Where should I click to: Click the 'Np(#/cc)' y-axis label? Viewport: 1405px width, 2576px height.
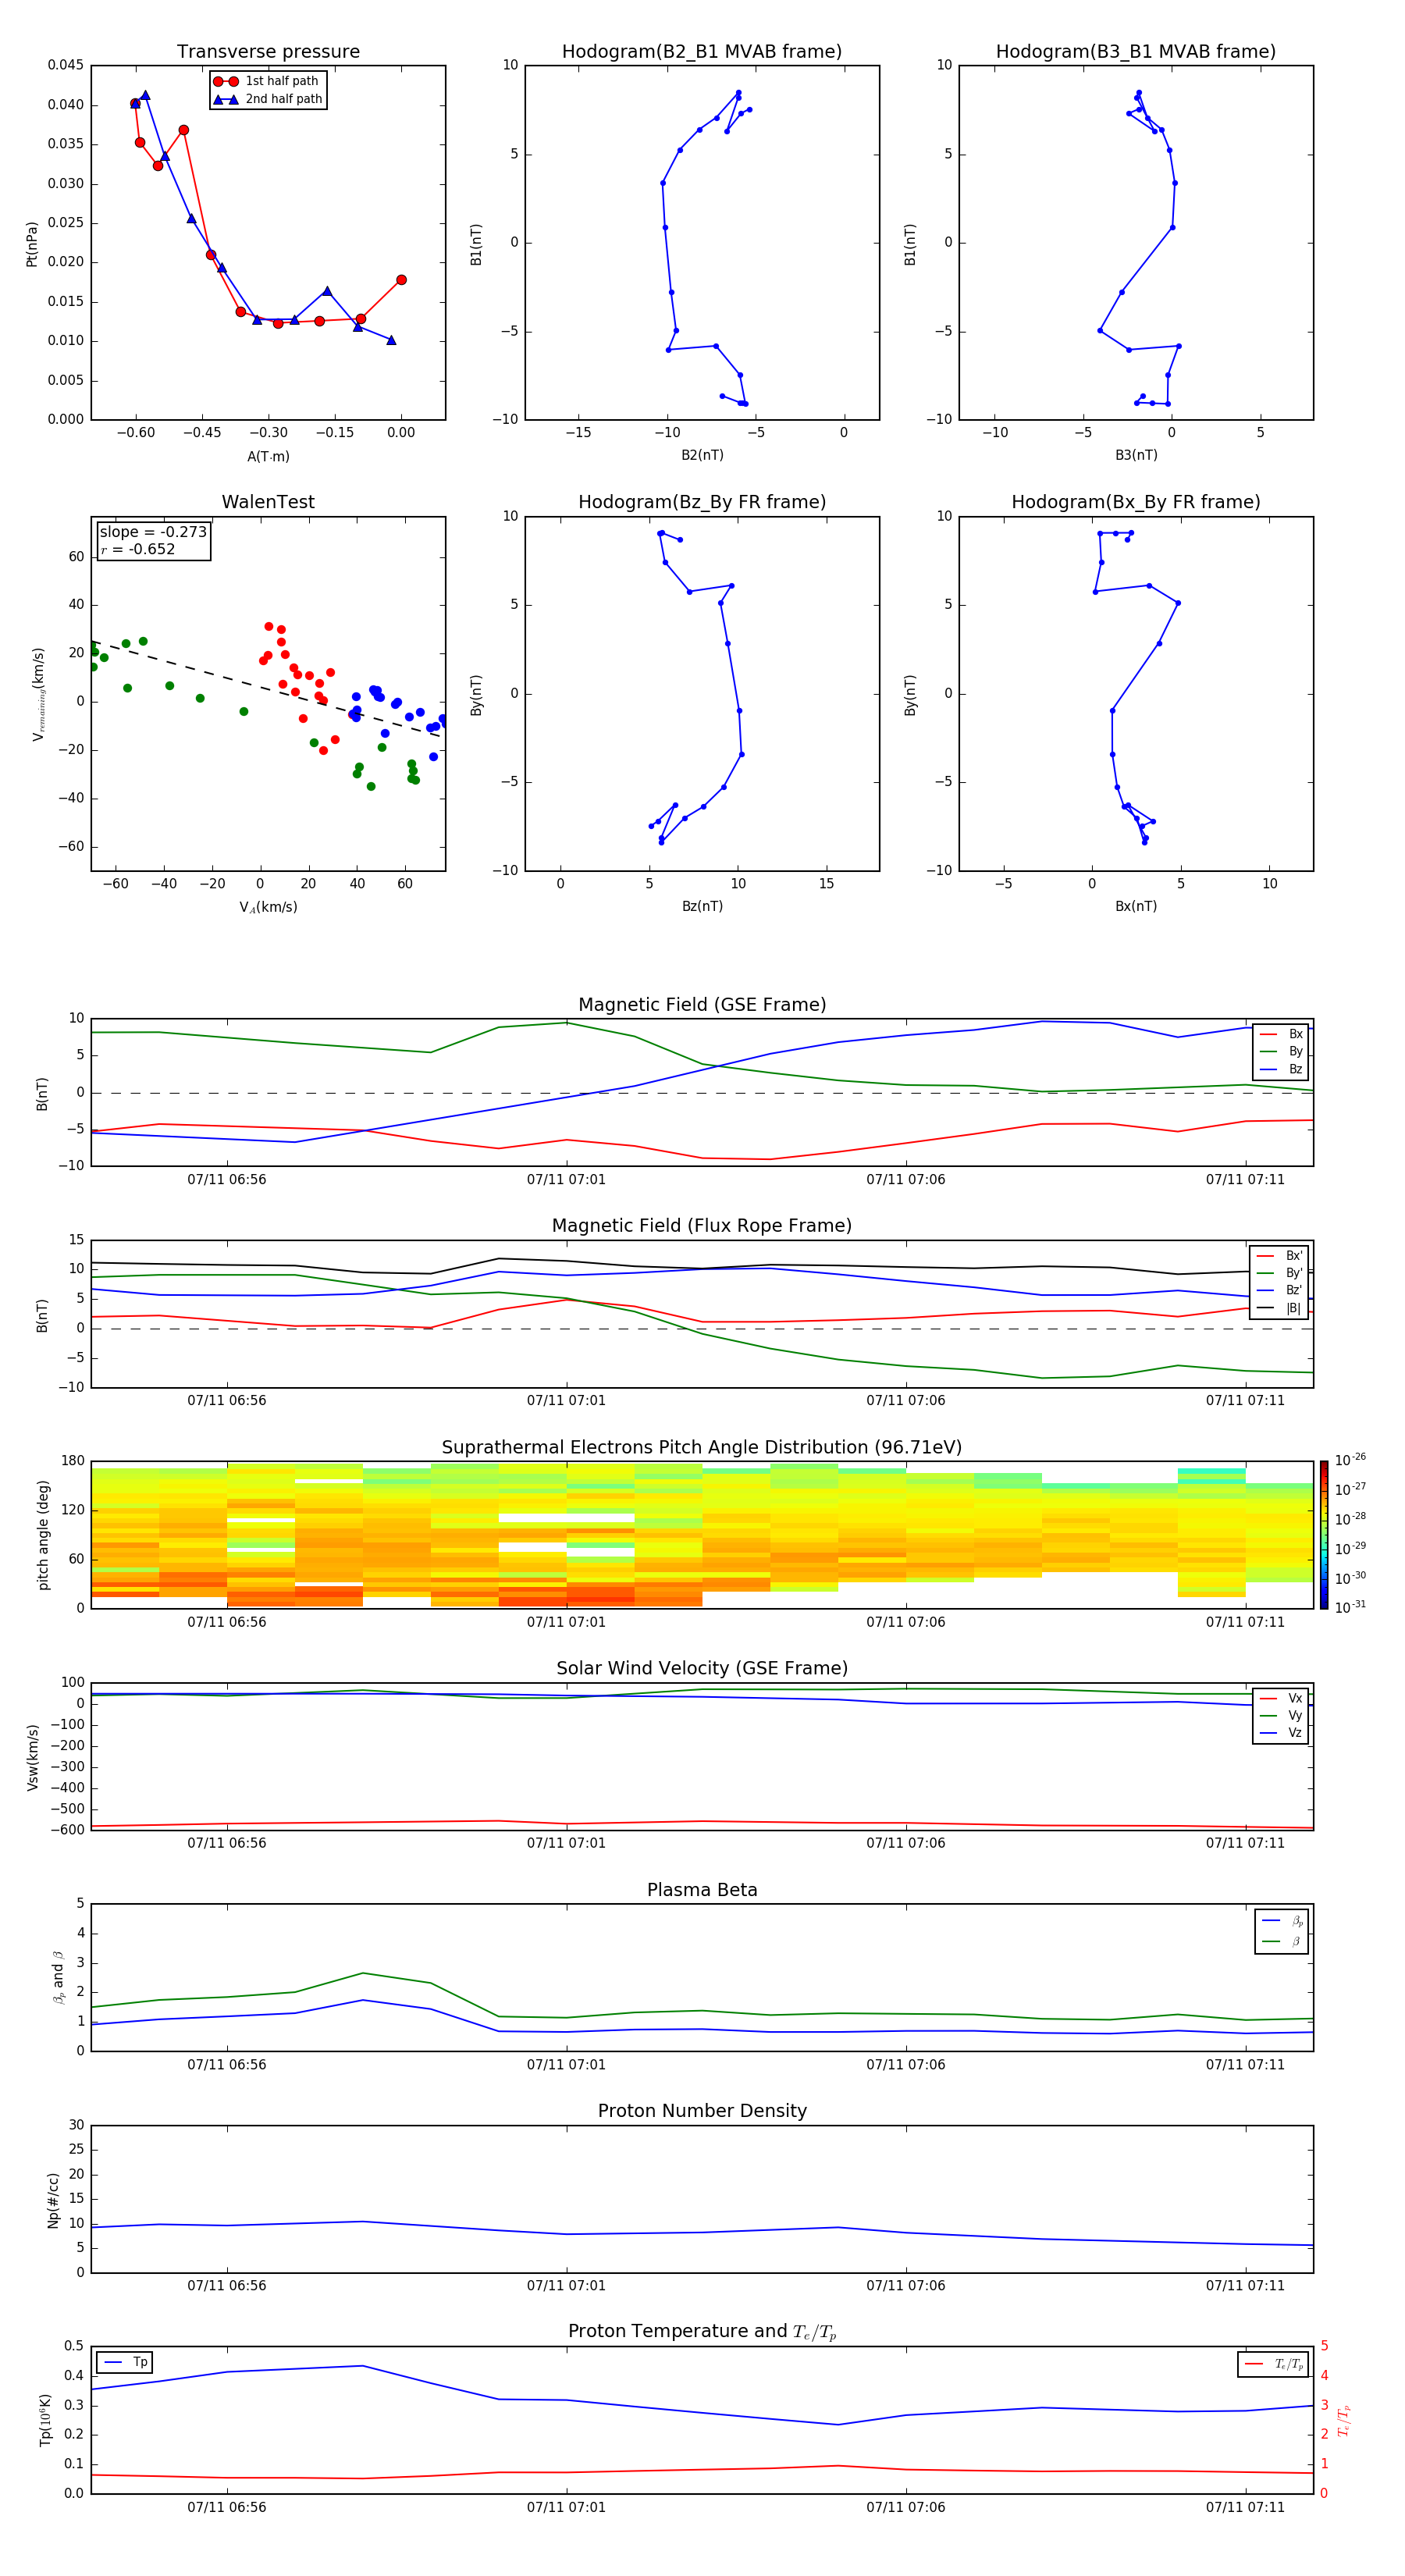53,2200
